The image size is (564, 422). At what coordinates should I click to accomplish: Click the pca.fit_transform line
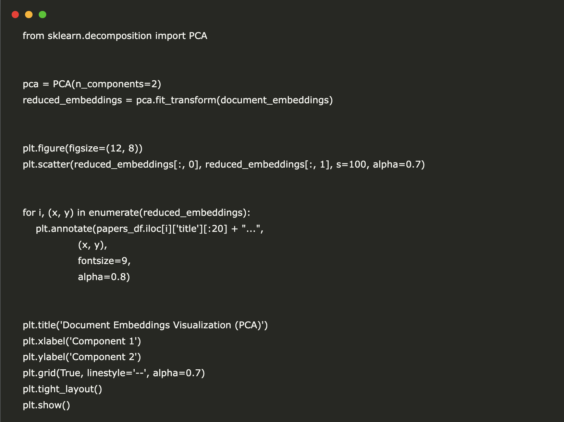177,100
